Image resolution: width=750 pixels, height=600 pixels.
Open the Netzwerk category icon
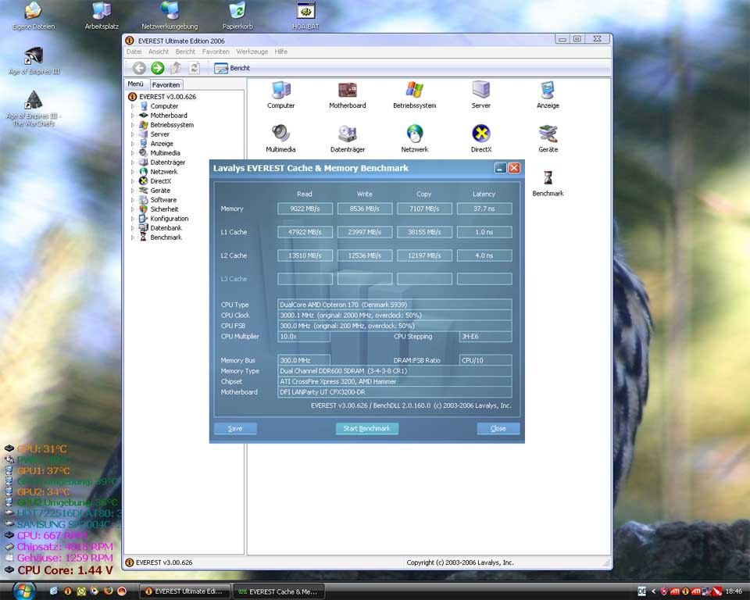pyautogui.click(x=414, y=139)
